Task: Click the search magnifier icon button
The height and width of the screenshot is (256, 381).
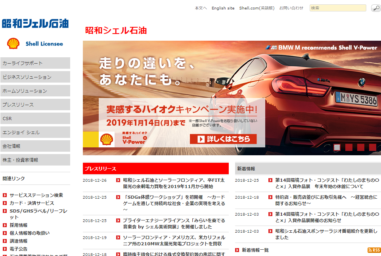Action: click(375, 8)
